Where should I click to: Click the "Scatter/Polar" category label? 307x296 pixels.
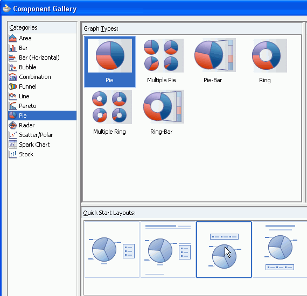point(36,135)
